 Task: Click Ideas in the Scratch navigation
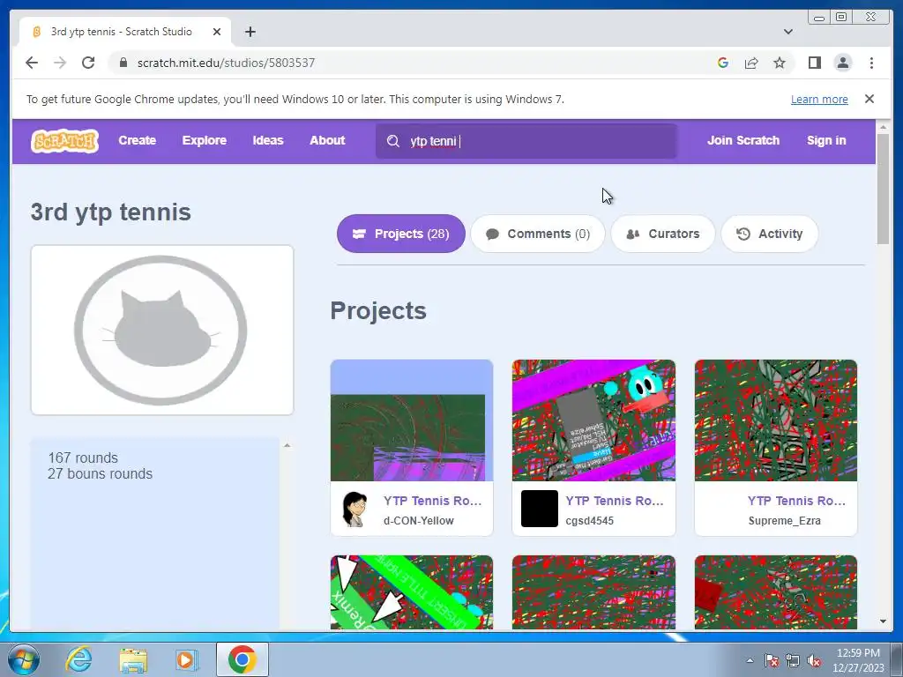tap(268, 140)
